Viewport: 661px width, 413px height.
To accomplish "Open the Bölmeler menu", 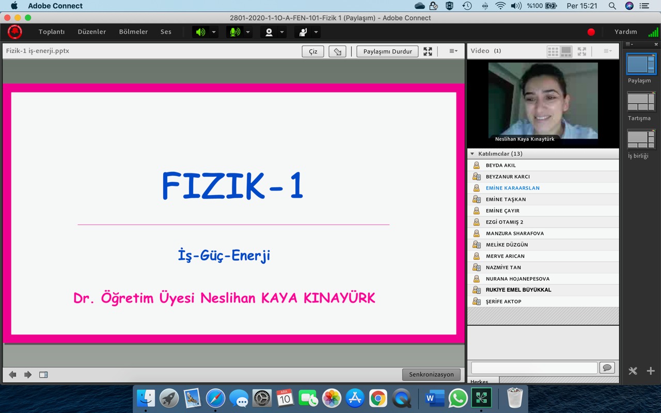I will click(133, 32).
